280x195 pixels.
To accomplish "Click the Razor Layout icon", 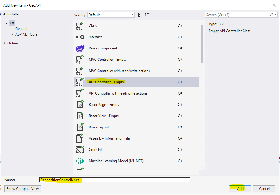I will 80,127.
